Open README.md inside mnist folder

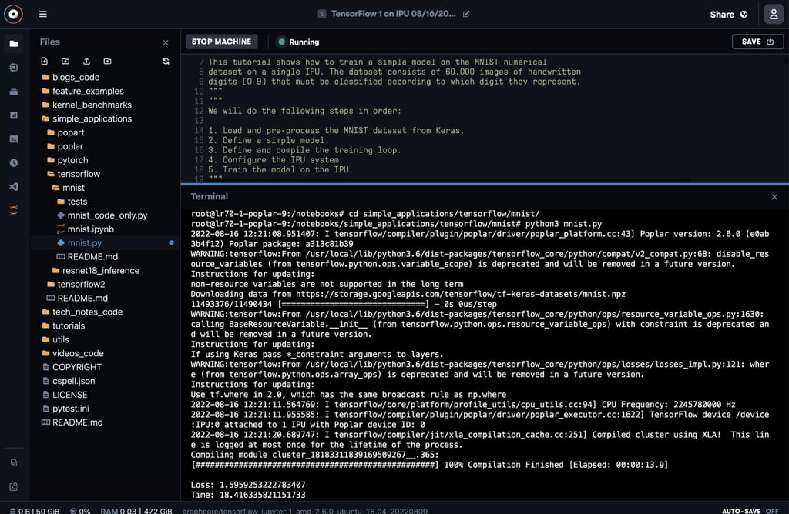point(87,257)
